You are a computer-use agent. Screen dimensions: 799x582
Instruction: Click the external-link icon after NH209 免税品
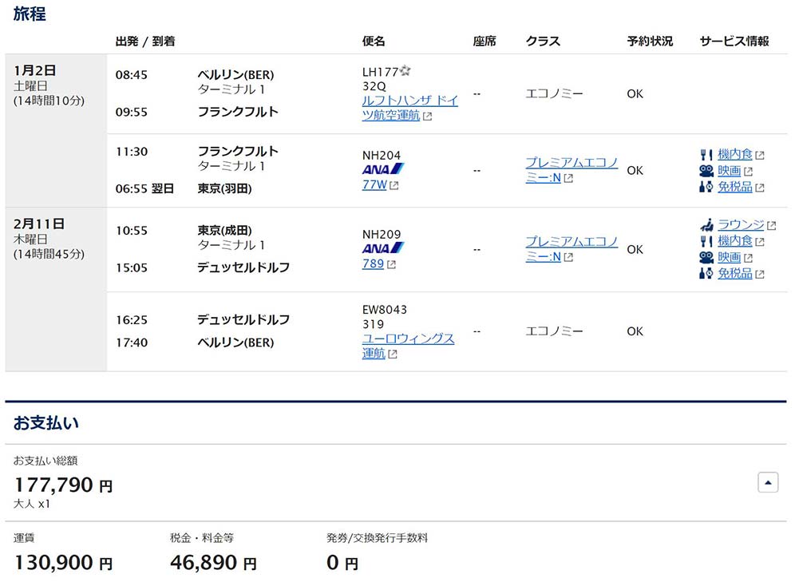coord(760,275)
